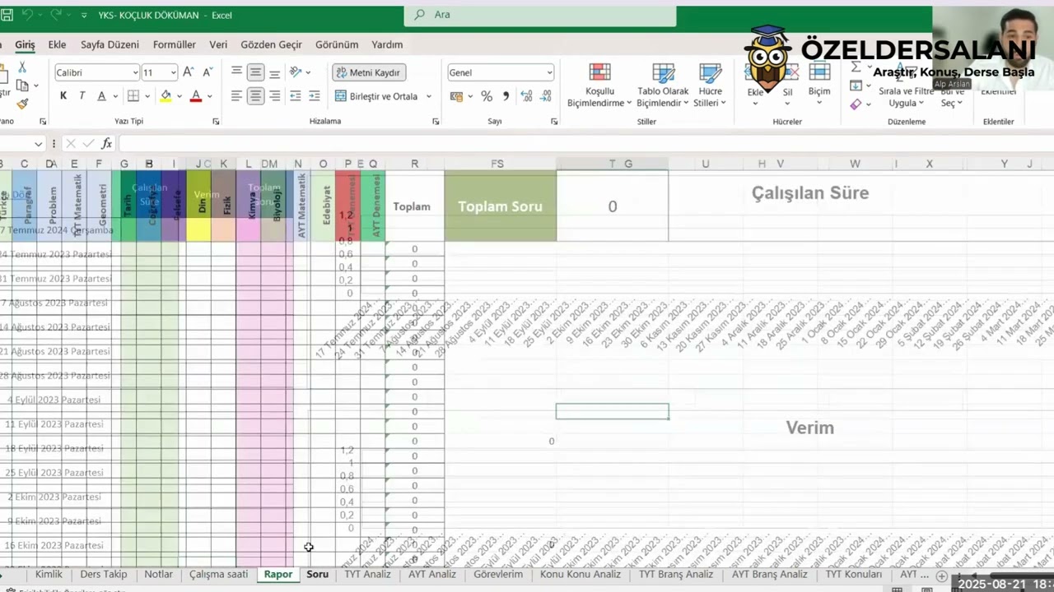
Task: Increase decimal places
Action: [x=527, y=96]
